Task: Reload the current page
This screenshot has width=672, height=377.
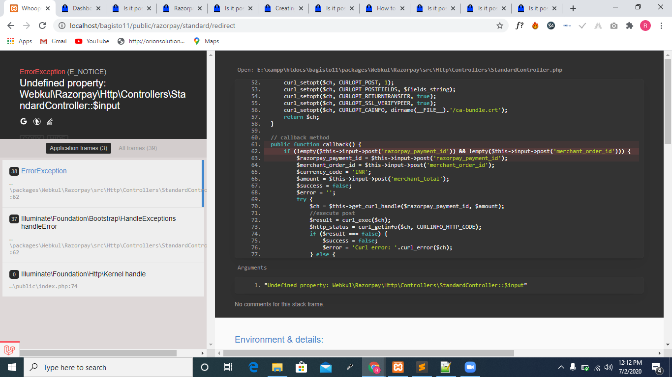Action: [x=42, y=26]
